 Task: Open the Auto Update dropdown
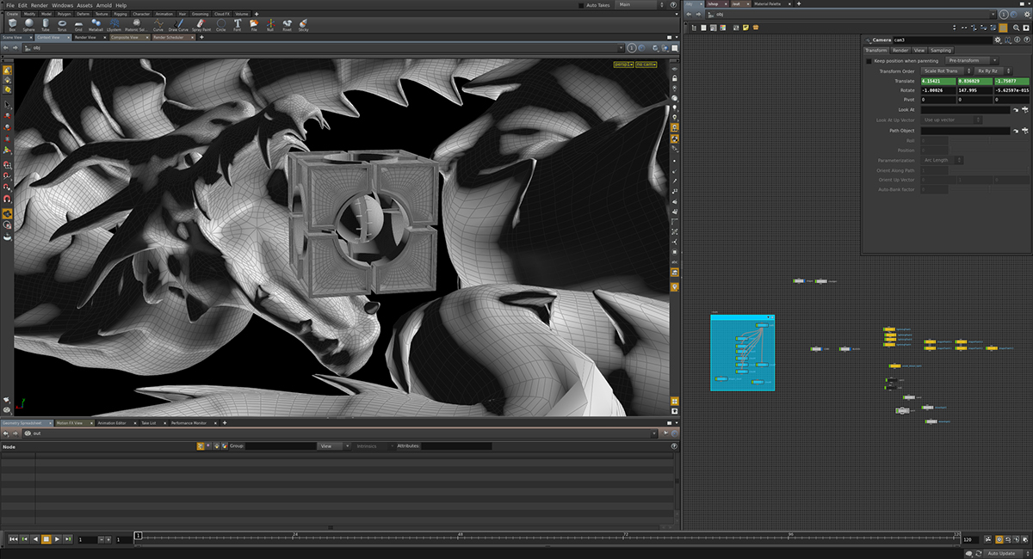[x=1009, y=553]
